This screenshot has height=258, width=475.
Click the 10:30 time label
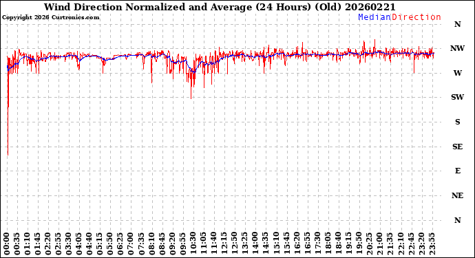click(193, 244)
